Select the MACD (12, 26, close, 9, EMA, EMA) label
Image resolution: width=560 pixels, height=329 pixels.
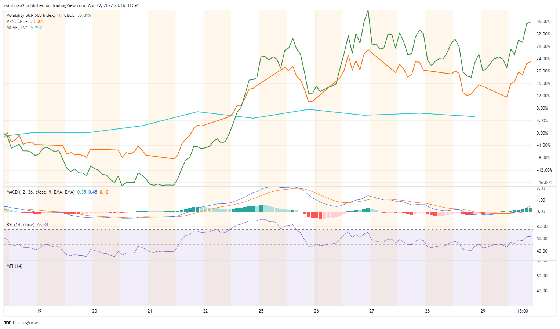(x=40, y=192)
